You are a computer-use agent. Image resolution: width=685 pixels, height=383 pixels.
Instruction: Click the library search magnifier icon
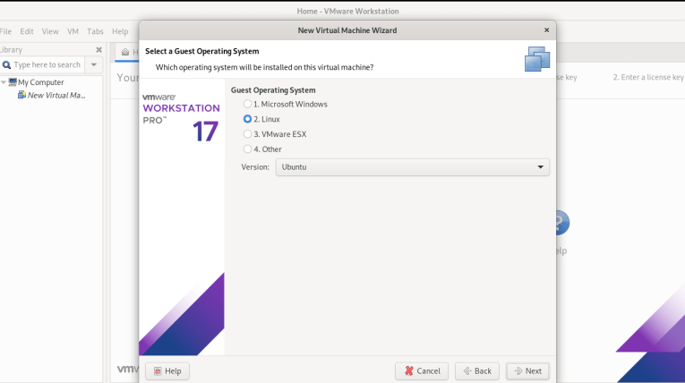coord(6,65)
